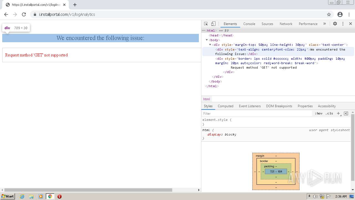Click the volume speaker tray icon
The height and width of the screenshot is (200, 355).
(x=315, y=196)
